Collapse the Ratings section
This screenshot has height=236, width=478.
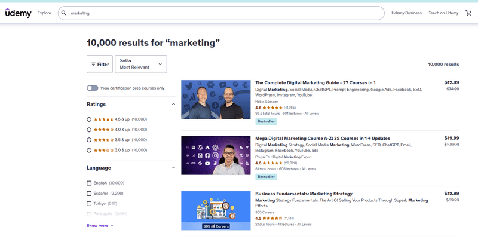tap(173, 104)
